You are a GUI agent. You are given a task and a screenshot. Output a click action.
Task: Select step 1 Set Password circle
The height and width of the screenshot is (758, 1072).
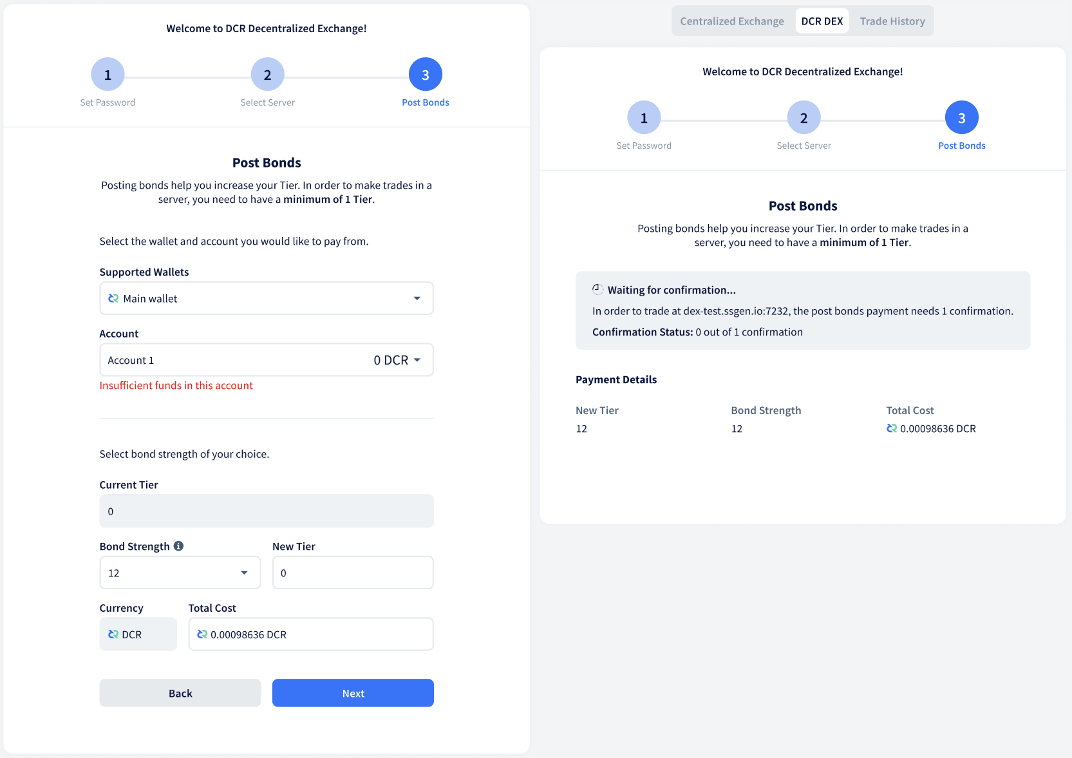point(107,73)
